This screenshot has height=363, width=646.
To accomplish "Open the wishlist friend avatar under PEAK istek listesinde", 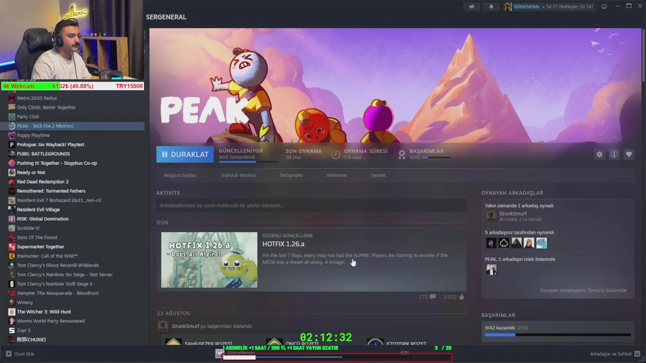I will point(491,270).
